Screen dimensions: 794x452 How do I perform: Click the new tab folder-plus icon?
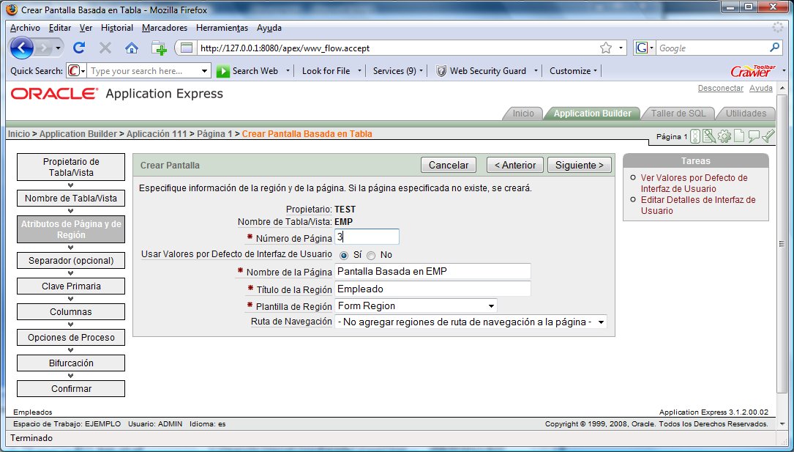pyautogui.click(x=159, y=48)
